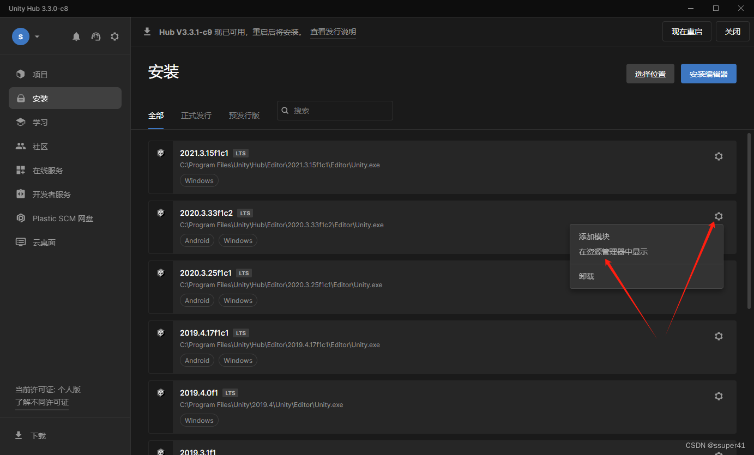The image size is (754, 455).
Task: Expand the account dropdown arrow
Action: tap(37, 37)
